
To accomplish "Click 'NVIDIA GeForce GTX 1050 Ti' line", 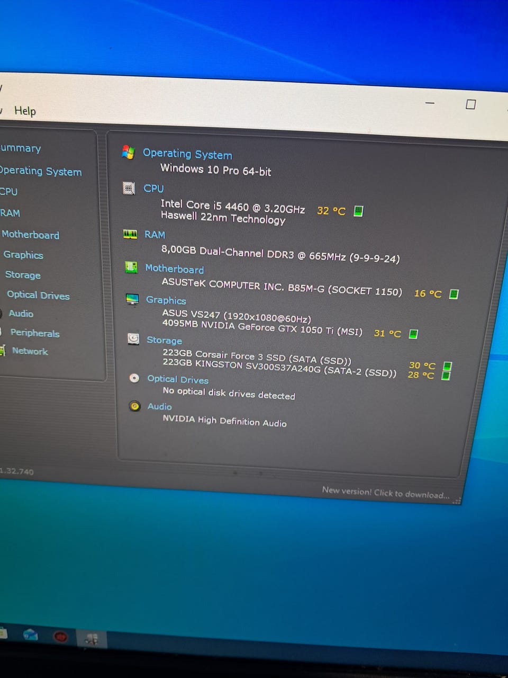I will pos(262,327).
